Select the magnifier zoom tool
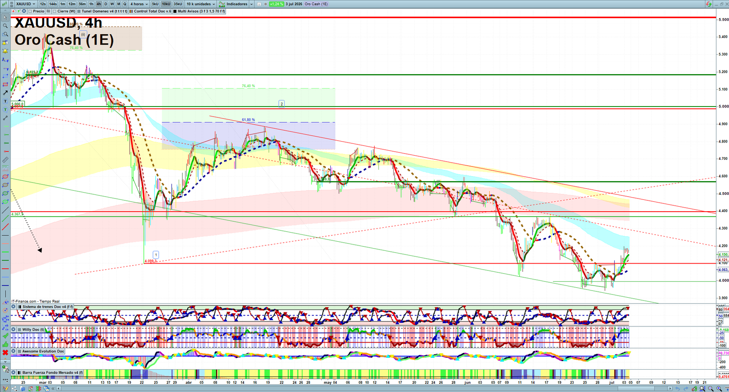The width and height of the screenshot is (729, 392). coord(5,25)
